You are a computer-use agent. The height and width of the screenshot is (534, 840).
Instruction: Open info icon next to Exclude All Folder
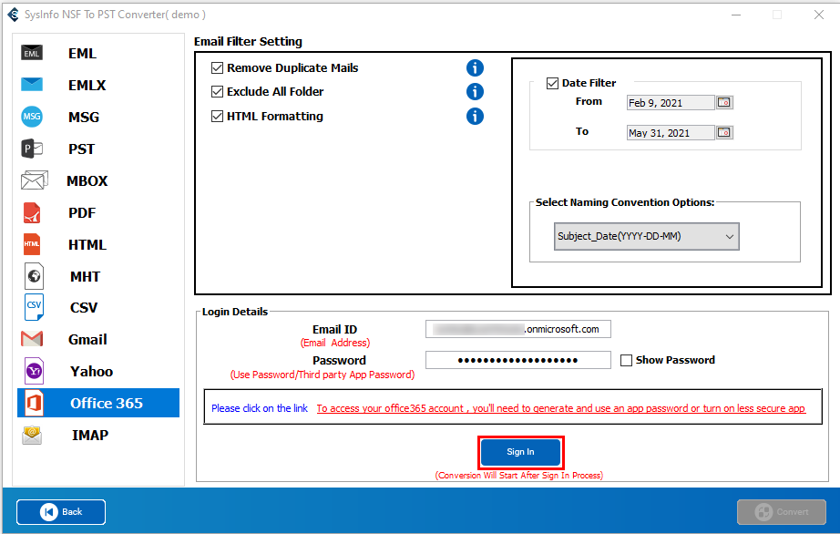pos(475,92)
